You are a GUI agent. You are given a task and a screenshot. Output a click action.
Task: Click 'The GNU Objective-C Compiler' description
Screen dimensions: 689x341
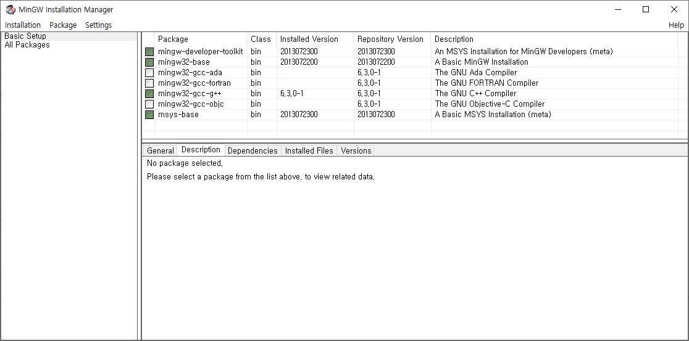tap(490, 104)
